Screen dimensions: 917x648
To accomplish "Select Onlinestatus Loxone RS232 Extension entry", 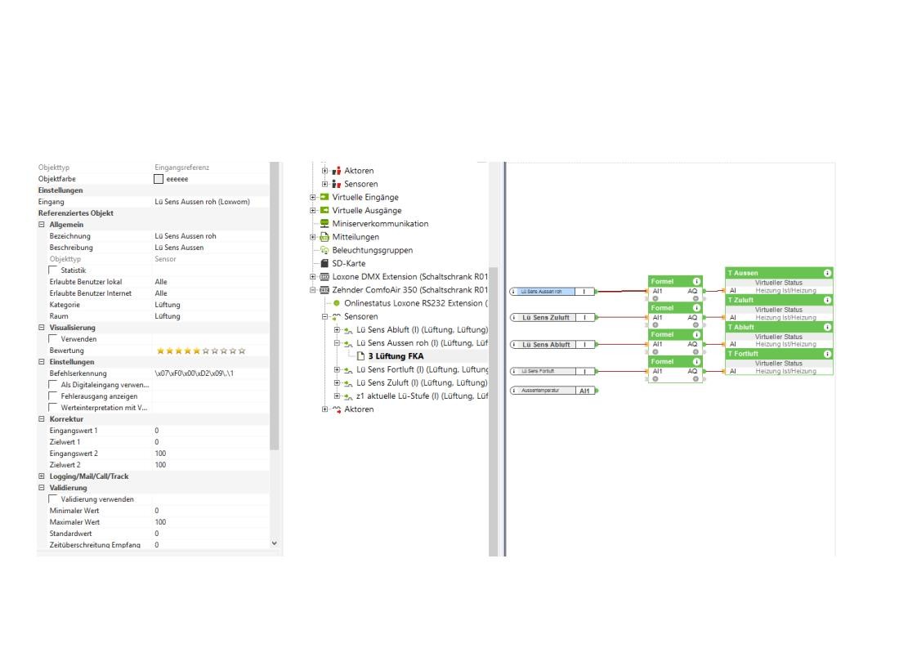I will point(415,303).
